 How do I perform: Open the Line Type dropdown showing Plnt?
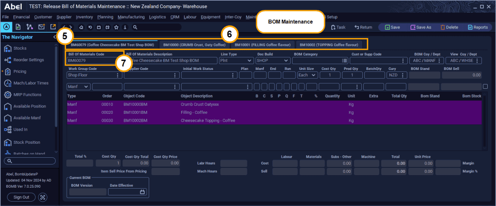tap(236, 61)
